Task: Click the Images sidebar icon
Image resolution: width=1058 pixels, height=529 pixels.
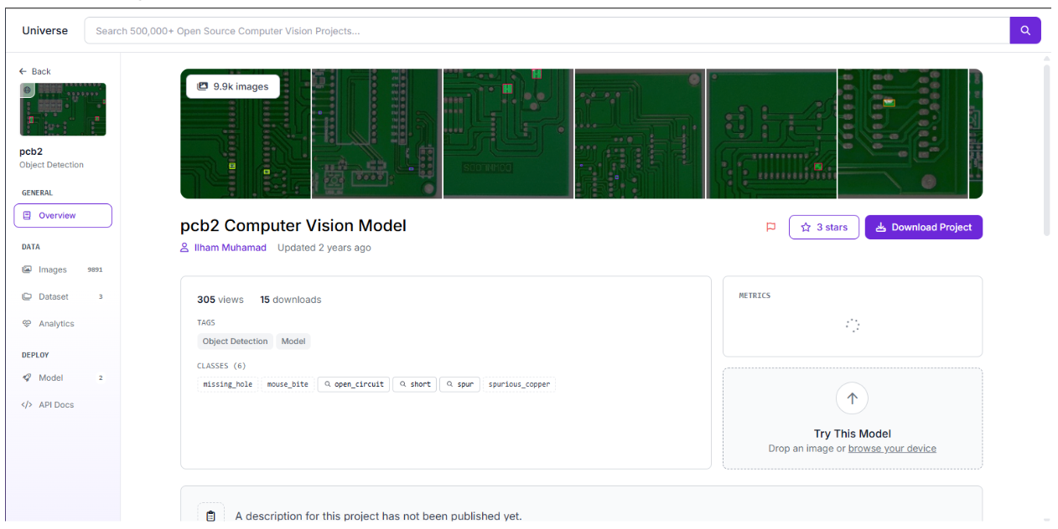Action: tap(27, 270)
